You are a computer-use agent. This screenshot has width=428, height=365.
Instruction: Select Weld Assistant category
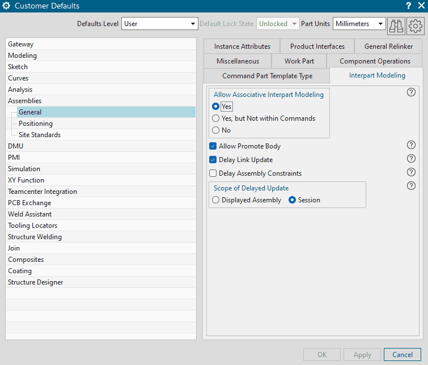click(101, 214)
